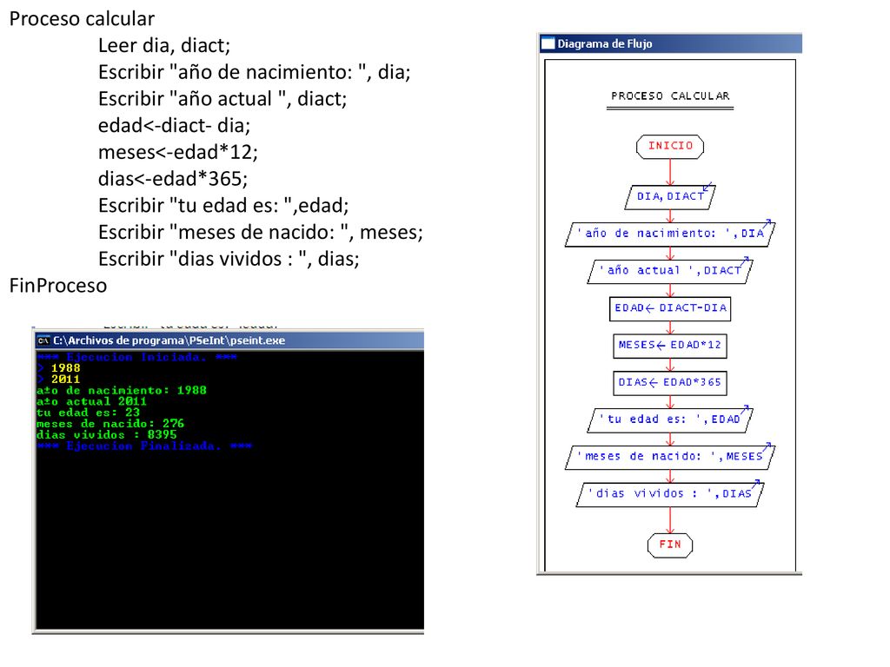Select the INICIO node in the flowchart
890x667 pixels.
(670, 146)
